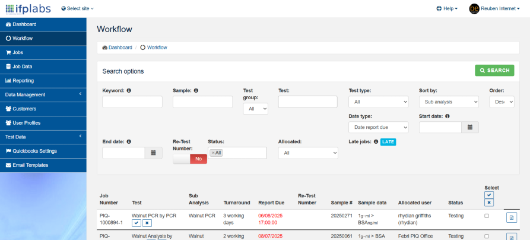Toggle the LATE jobs filter badge
This screenshot has height=240, width=530.
tap(388, 142)
